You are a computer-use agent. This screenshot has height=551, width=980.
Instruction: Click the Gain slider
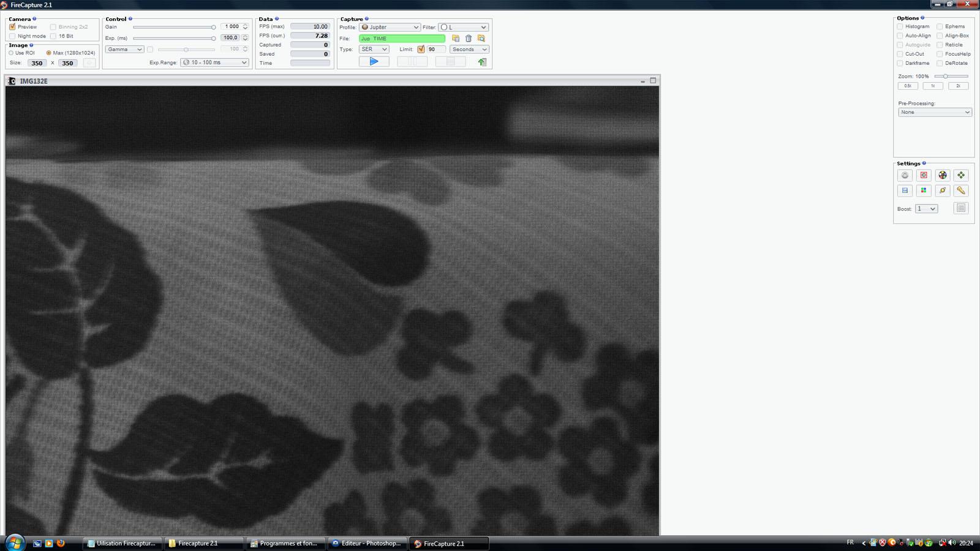click(x=175, y=28)
